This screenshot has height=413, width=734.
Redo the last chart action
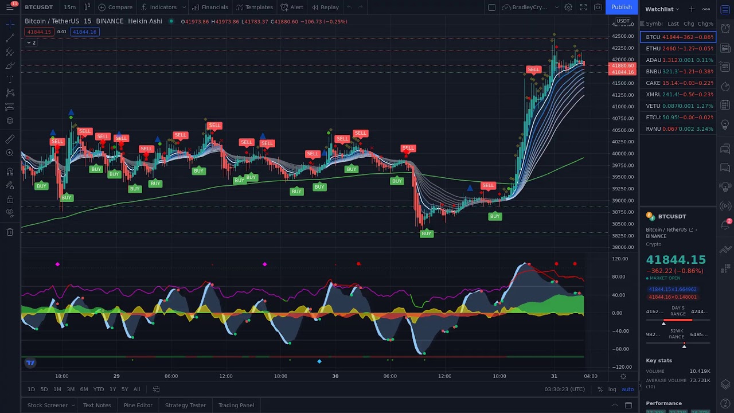pyautogui.click(x=360, y=7)
